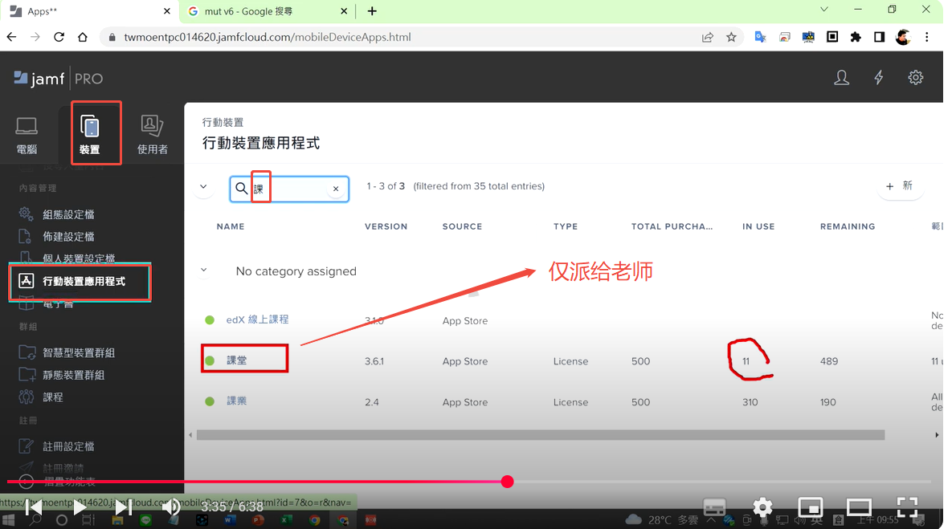952x529 pixels.
Task: Toggle theater mode on video
Action: coord(858,507)
